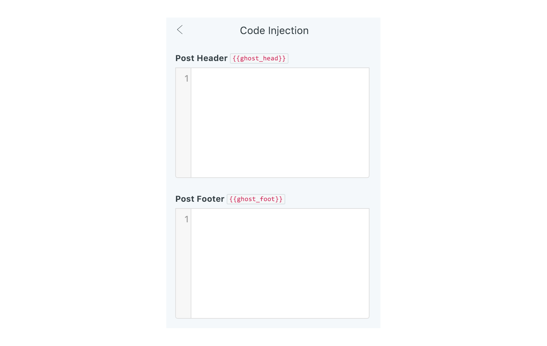547x346 pixels.
Task: Focus the Post Footer code editor
Action: click(280, 263)
